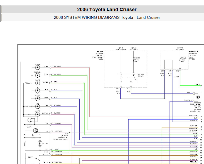Click the "FOOT-1" terminal label

(x=45, y=67)
